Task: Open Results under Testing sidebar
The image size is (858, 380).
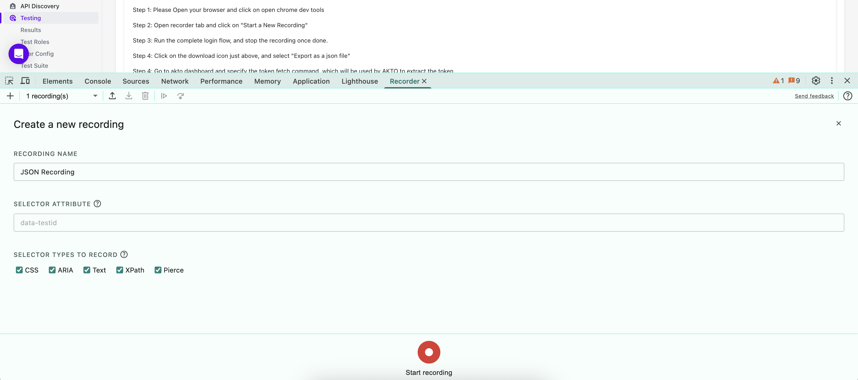Action: click(x=31, y=30)
